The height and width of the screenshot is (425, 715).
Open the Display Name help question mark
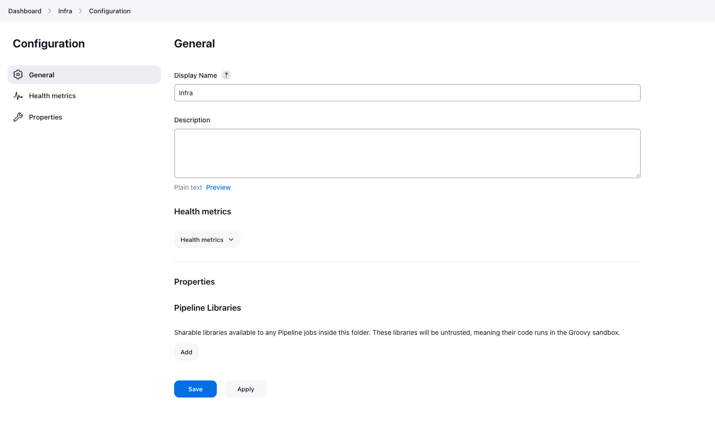coord(226,75)
